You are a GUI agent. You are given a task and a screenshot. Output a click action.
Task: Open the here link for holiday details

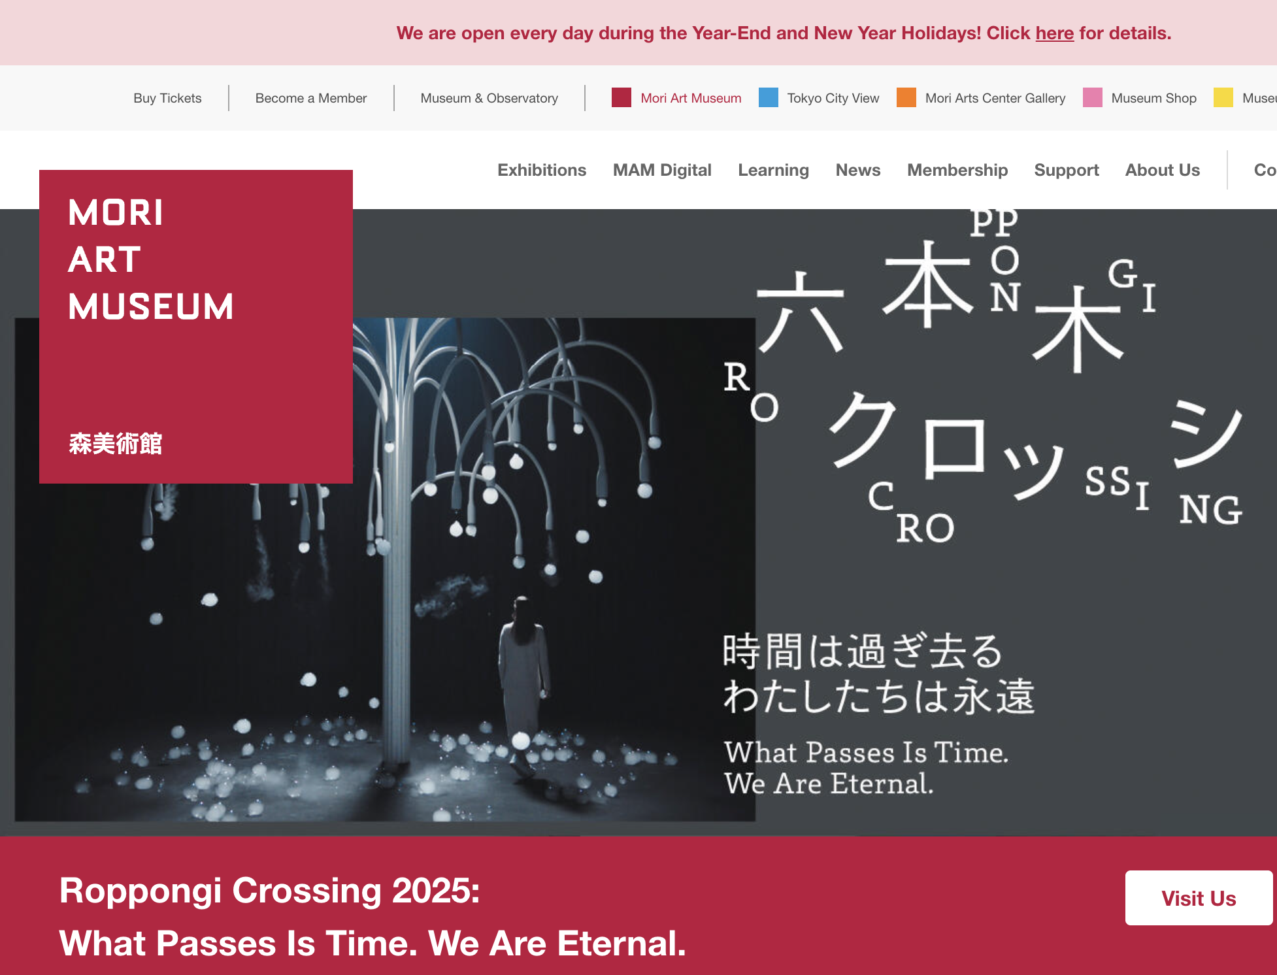click(1054, 33)
